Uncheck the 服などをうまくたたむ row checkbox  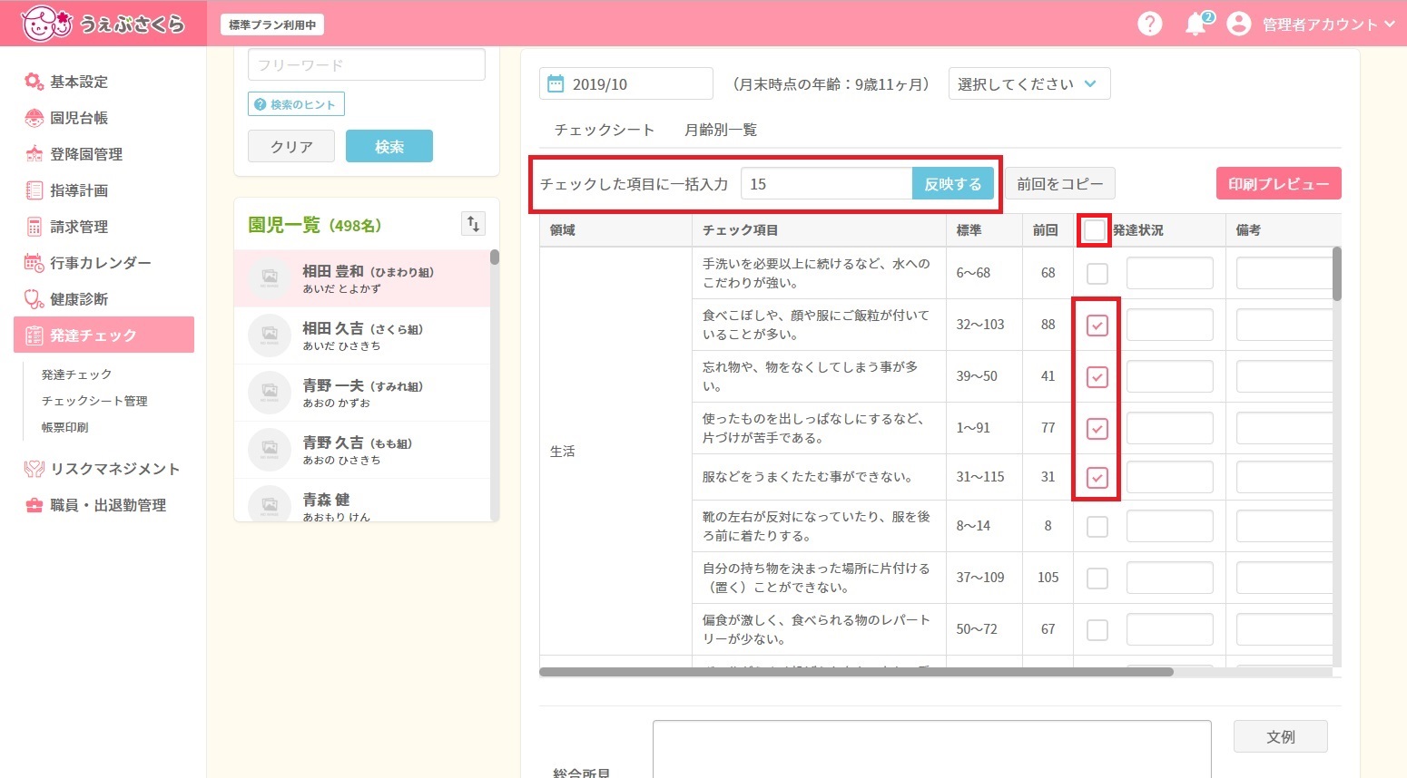click(1097, 477)
